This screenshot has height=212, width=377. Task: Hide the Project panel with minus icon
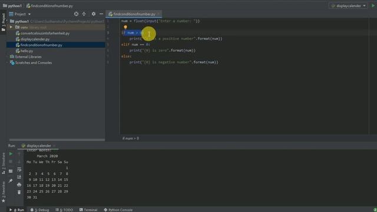(x=101, y=14)
